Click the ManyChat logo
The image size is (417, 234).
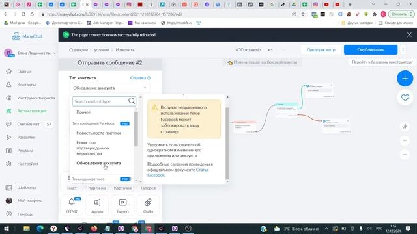(x=27, y=36)
